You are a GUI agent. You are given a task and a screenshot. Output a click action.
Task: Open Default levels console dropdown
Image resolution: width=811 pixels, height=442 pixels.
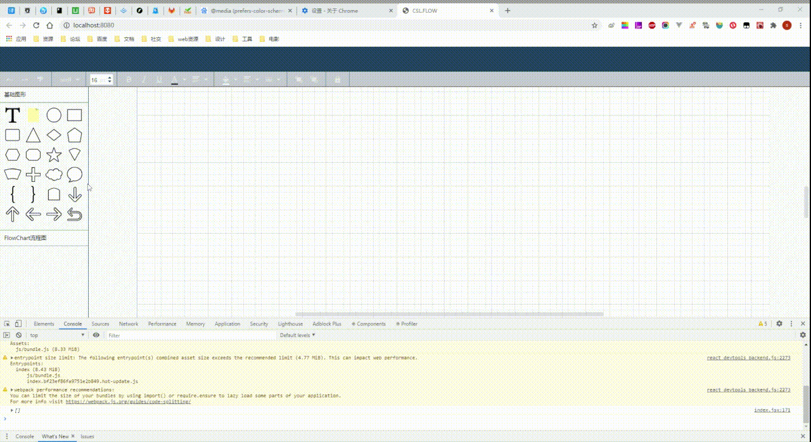[x=298, y=335]
